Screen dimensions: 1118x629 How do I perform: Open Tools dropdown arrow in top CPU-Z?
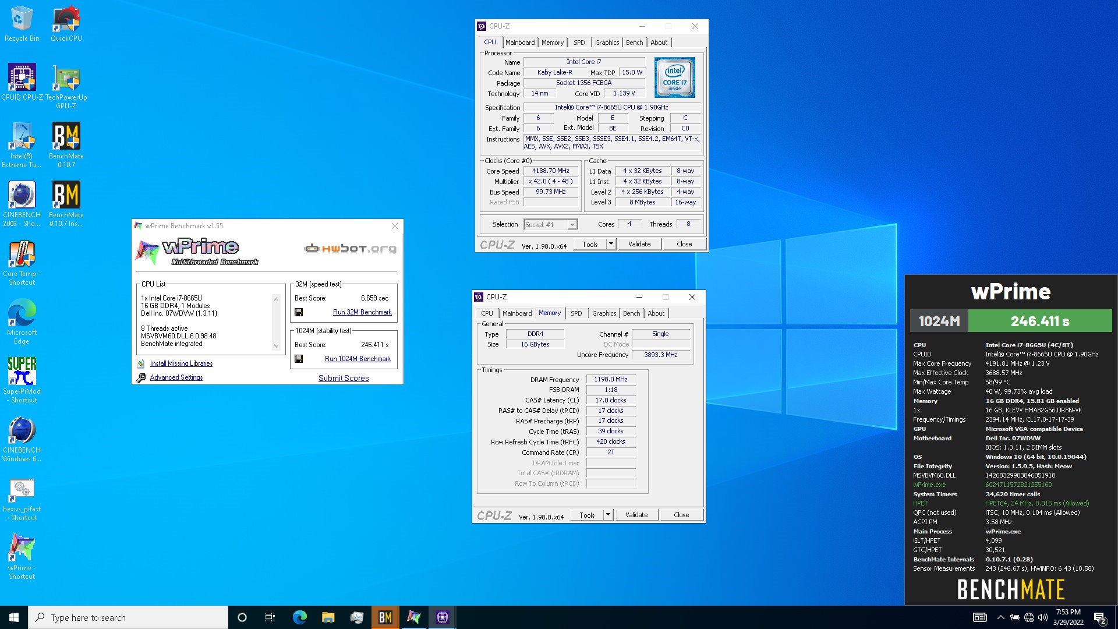tap(611, 244)
